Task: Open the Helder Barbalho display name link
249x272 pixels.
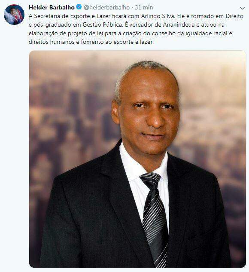Action: pos(52,7)
